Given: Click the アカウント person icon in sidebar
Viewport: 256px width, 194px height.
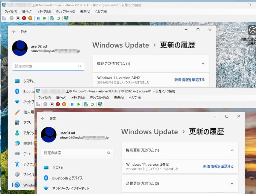Looking at the screenshot, I should [x=17, y=133].
